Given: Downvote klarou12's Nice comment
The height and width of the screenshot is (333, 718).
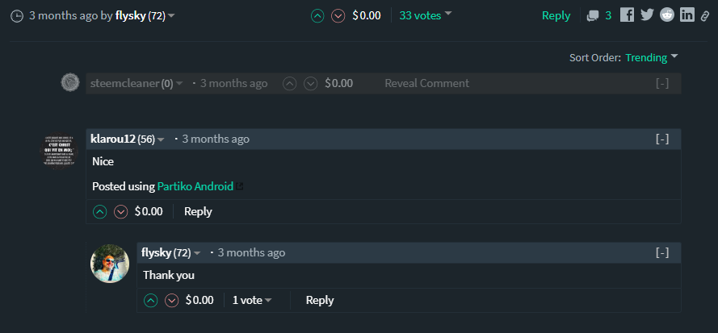Looking at the screenshot, I should pyautogui.click(x=121, y=212).
